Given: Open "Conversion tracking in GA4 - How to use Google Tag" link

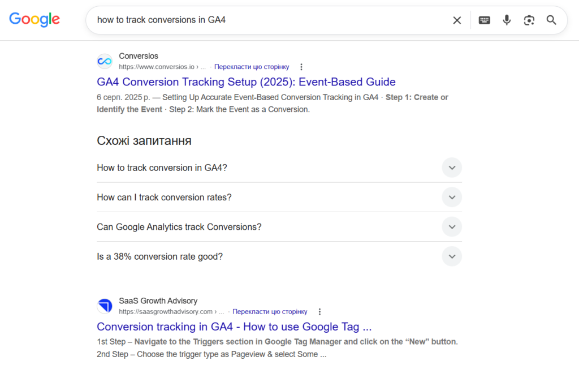Looking at the screenshot, I should click(x=234, y=327).
